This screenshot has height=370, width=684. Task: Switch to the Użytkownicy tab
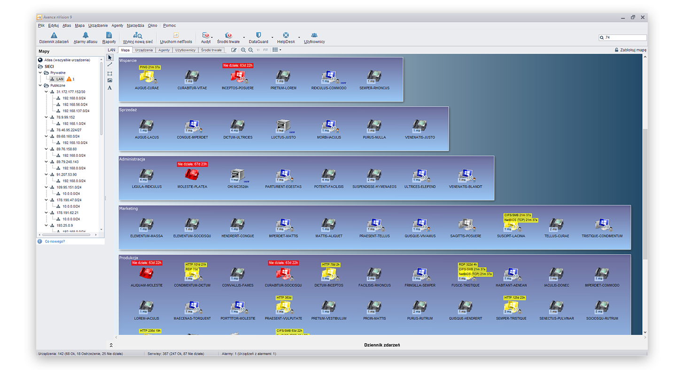185,50
